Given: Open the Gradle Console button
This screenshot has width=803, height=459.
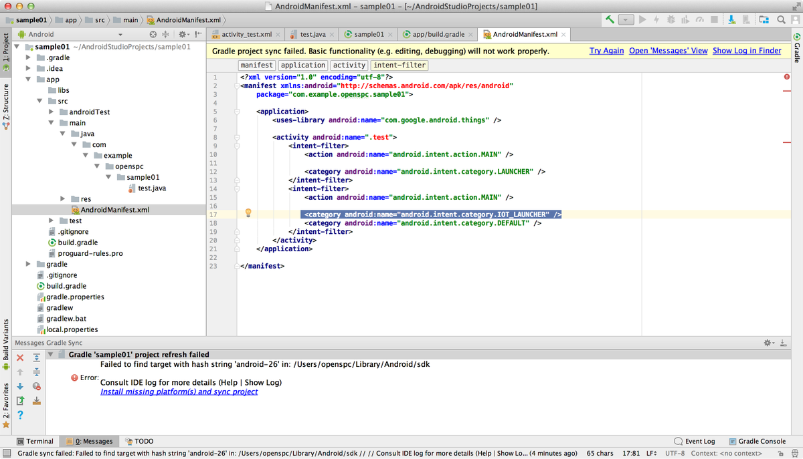Looking at the screenshot, I should 757,441.
